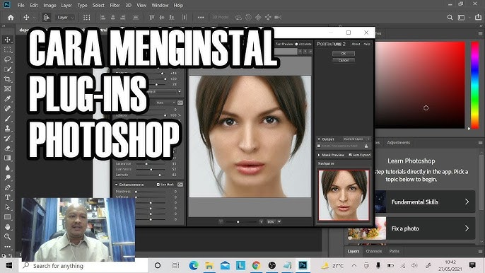The image size is (485, 273).
Task: Click the rainbow hue slider strip
Action: 475,85
